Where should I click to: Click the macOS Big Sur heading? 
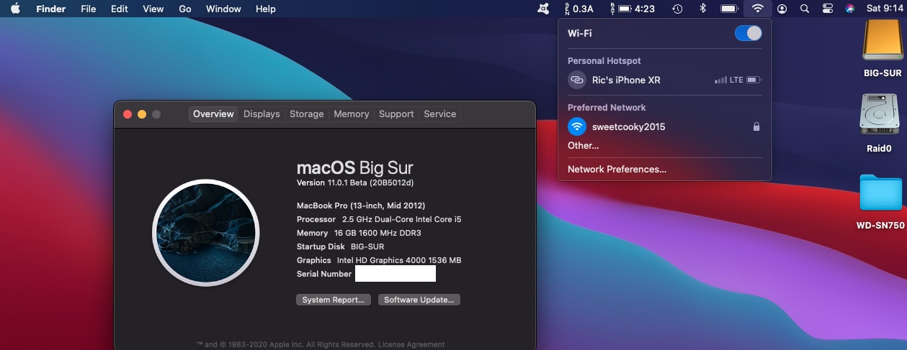coord(355,167)
